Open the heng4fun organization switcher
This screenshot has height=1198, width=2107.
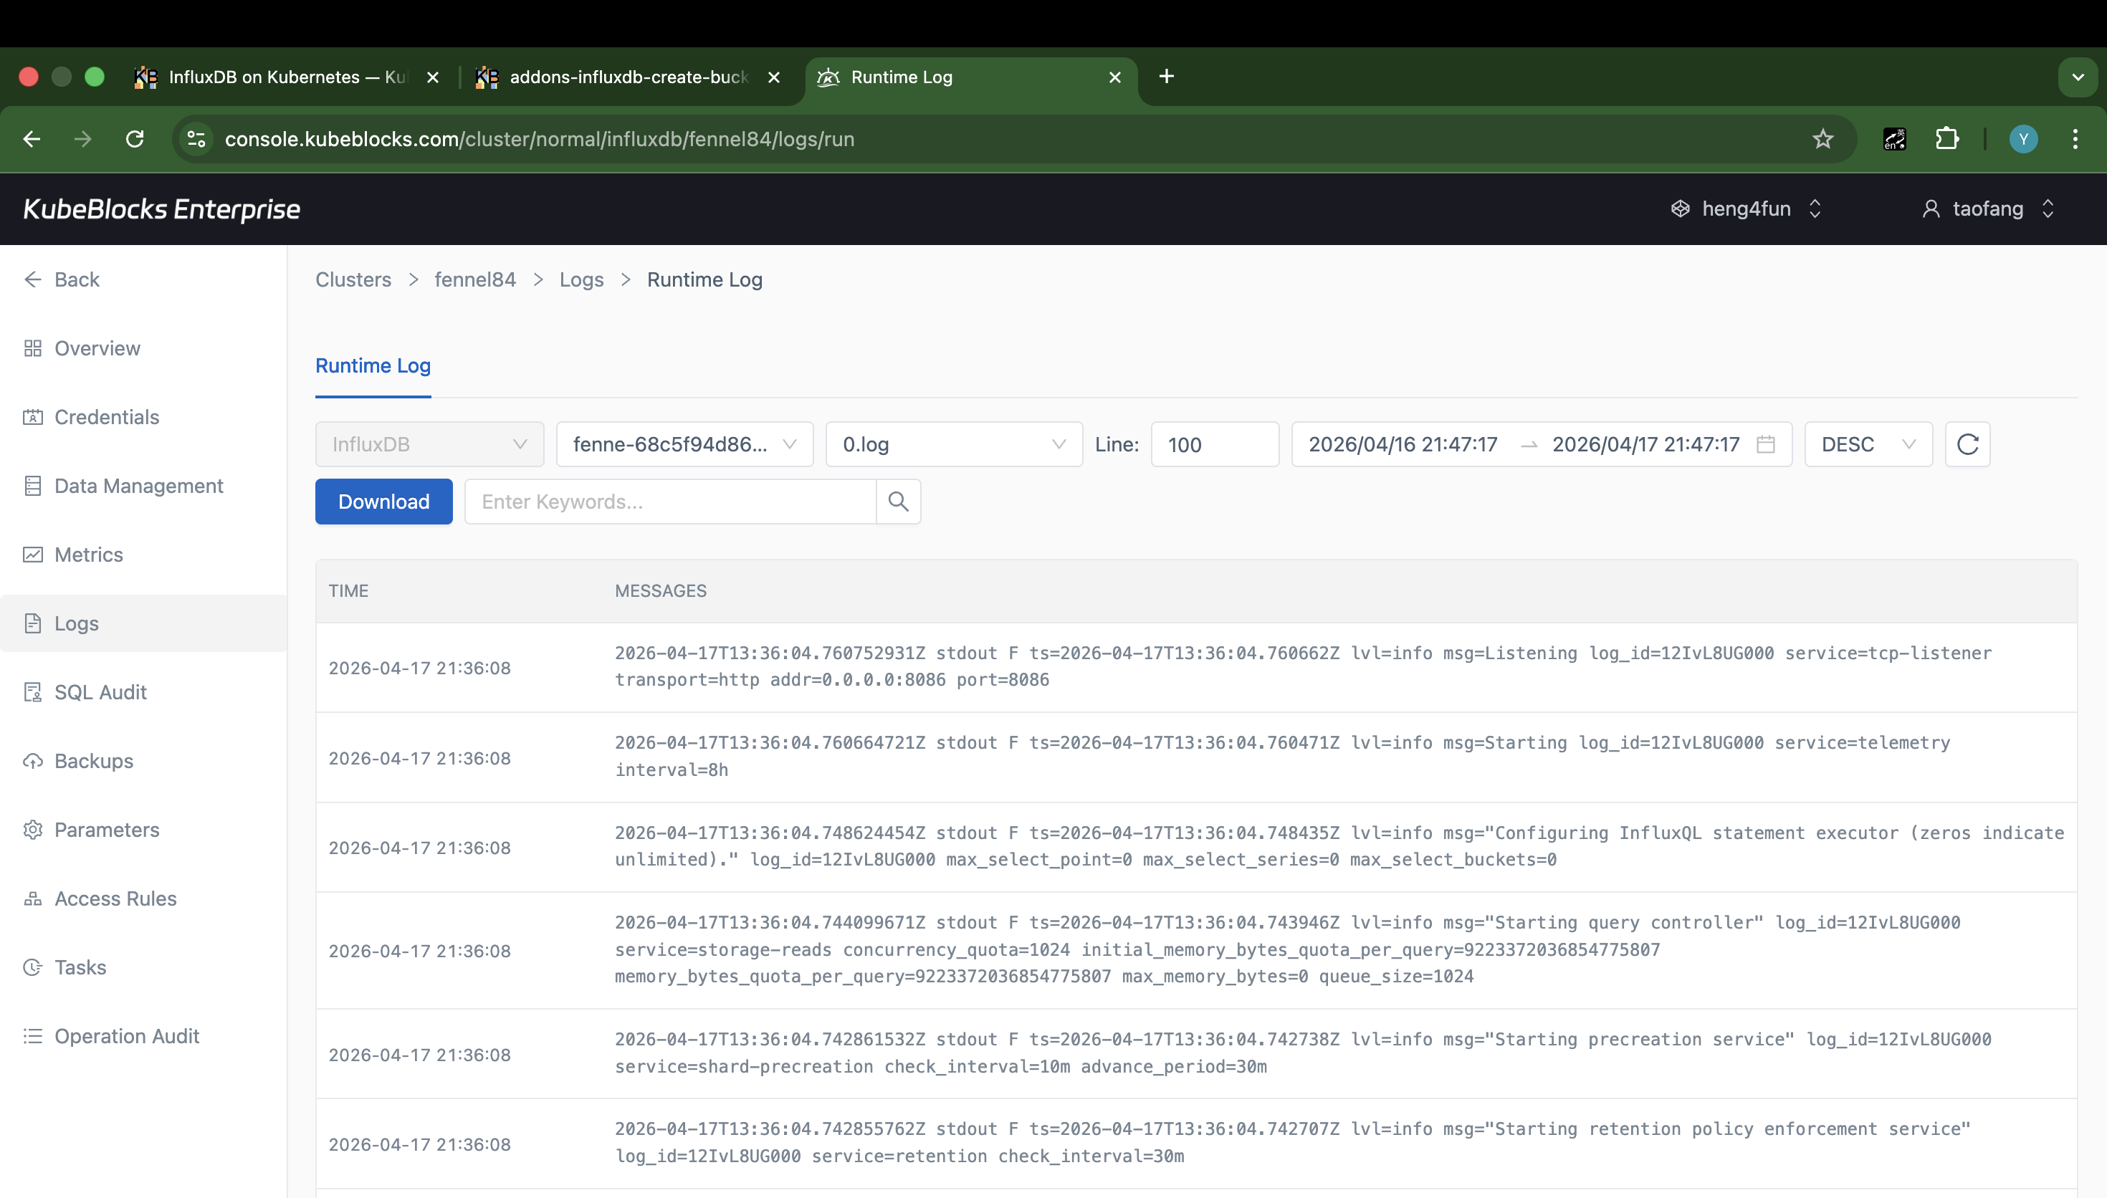pyautogui.click(x=1746, y=209)
